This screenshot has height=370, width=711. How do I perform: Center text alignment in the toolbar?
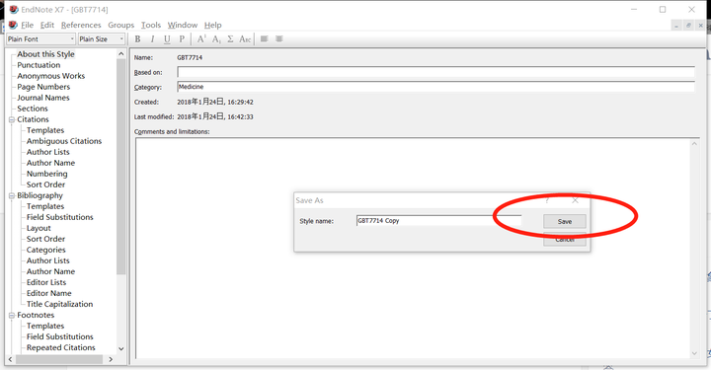tap(279, 38)
